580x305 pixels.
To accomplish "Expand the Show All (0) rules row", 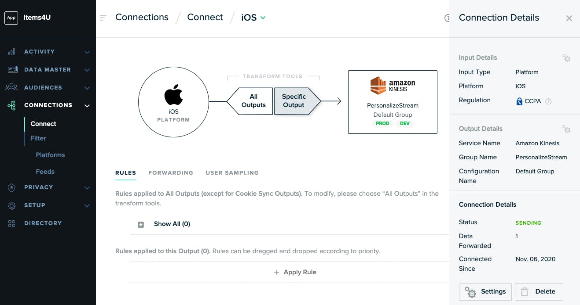I will pyautogui.click(x=290, y=224).
